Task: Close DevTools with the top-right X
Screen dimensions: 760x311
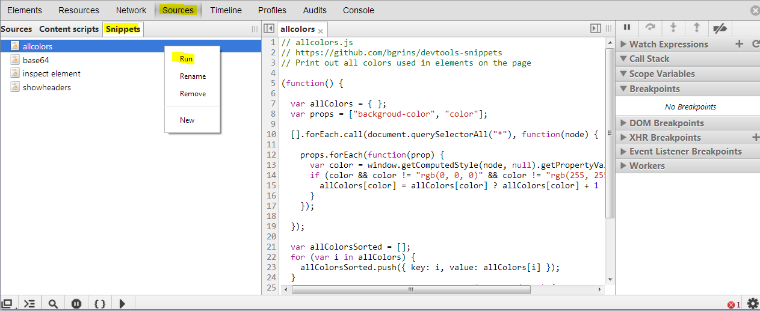Action: [x=755, y=10]
